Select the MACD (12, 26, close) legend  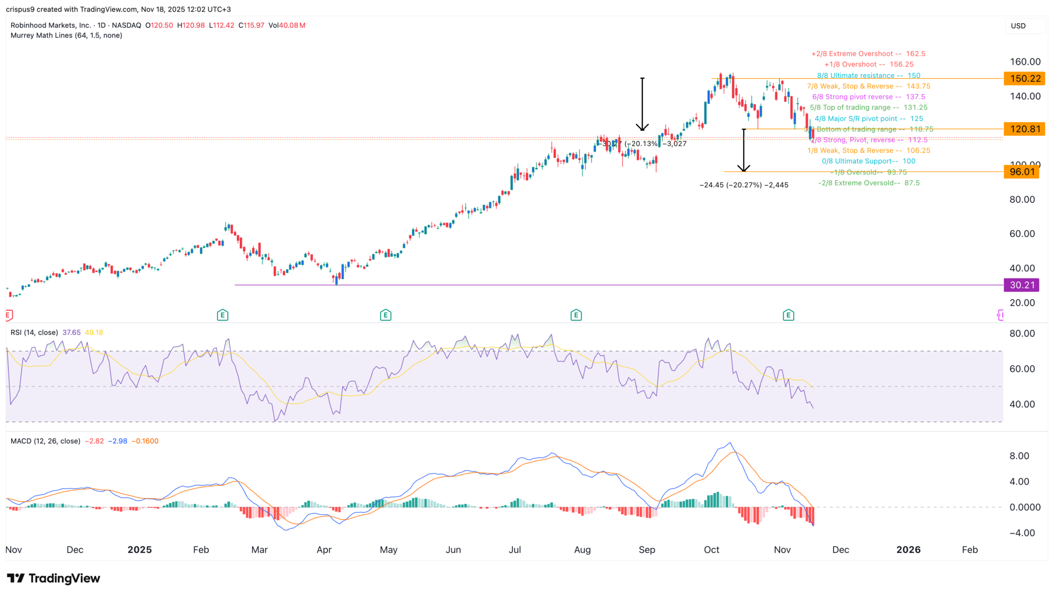(x=46, y=441)
